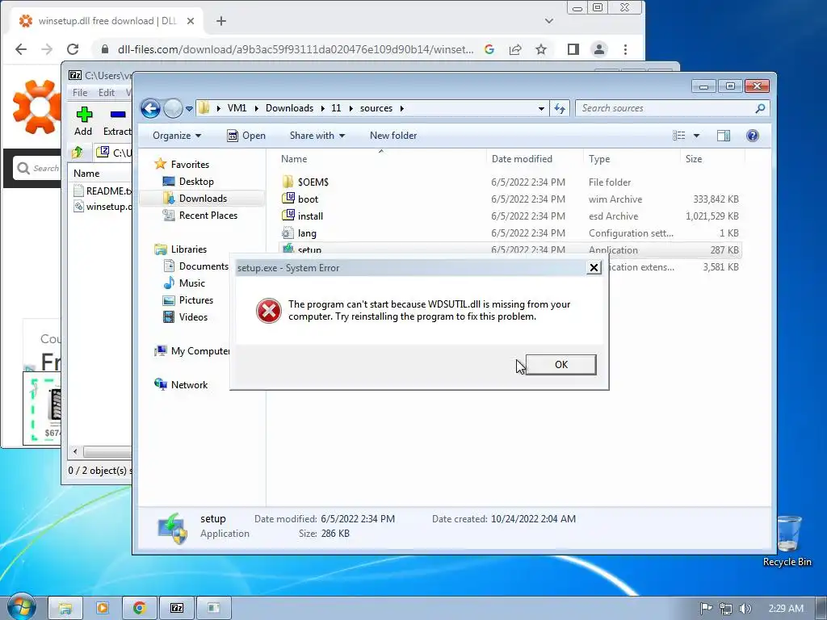Close the winsetup.dll Chrome tab
Viewport: 827px width, 620px height.
tap(191, 21)
